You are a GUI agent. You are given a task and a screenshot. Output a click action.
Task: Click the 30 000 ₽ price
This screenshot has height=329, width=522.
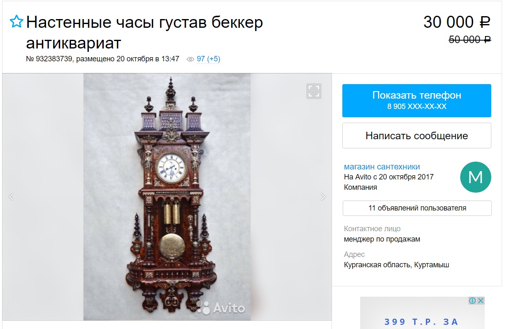point(457,22)
